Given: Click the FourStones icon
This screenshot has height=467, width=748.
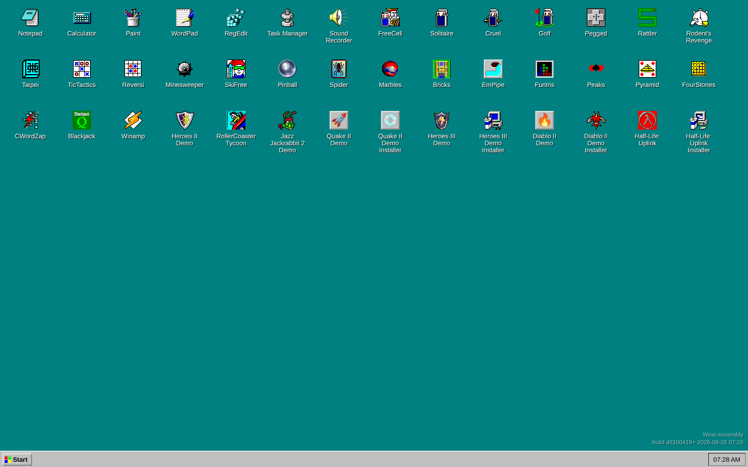Looking at the screenshot, I should [x=699, y=69].
